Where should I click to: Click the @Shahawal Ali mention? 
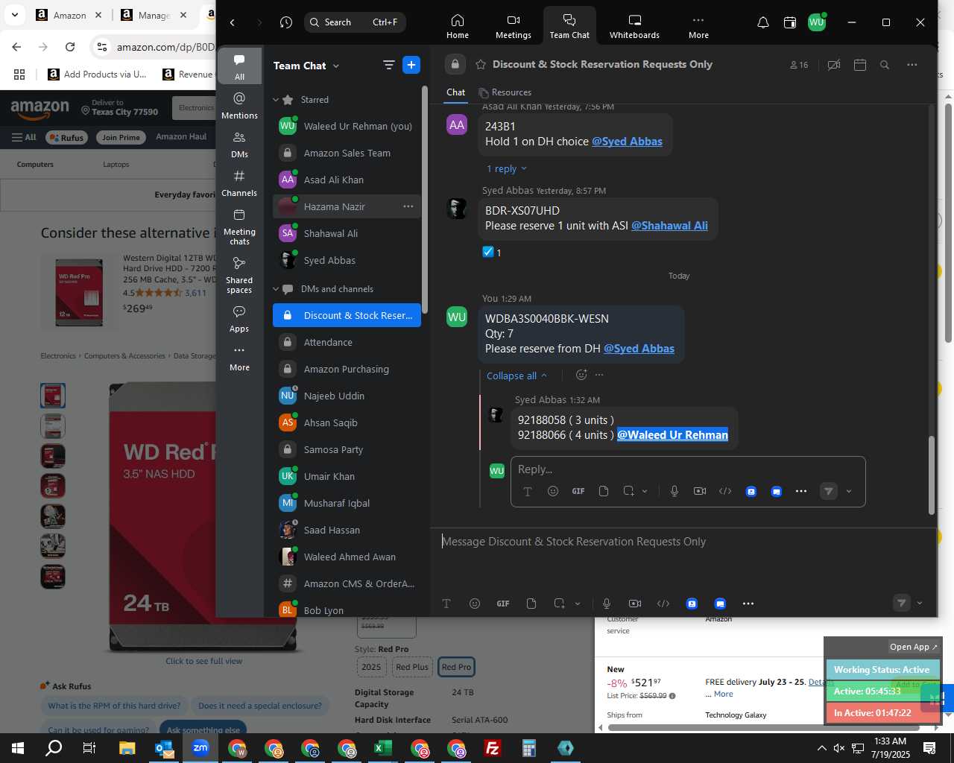[669, 226]
